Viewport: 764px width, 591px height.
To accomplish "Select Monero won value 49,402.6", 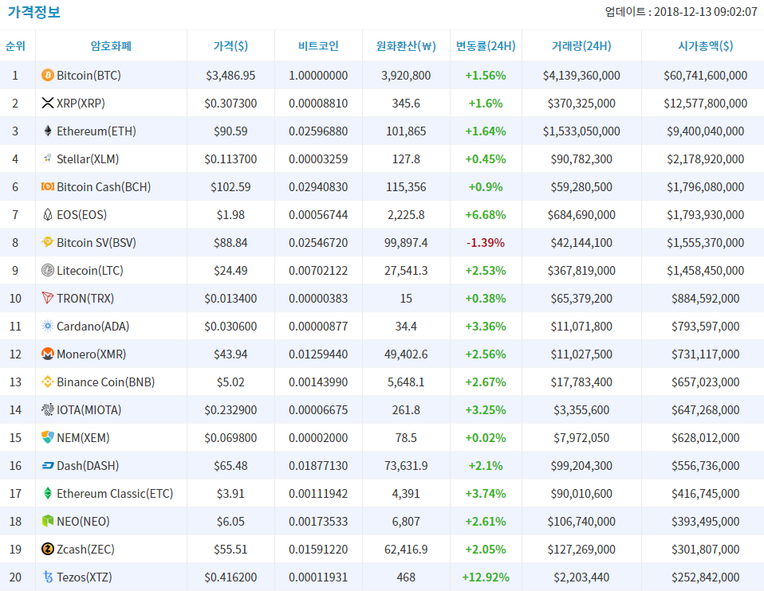I will [x=406, y=354].
